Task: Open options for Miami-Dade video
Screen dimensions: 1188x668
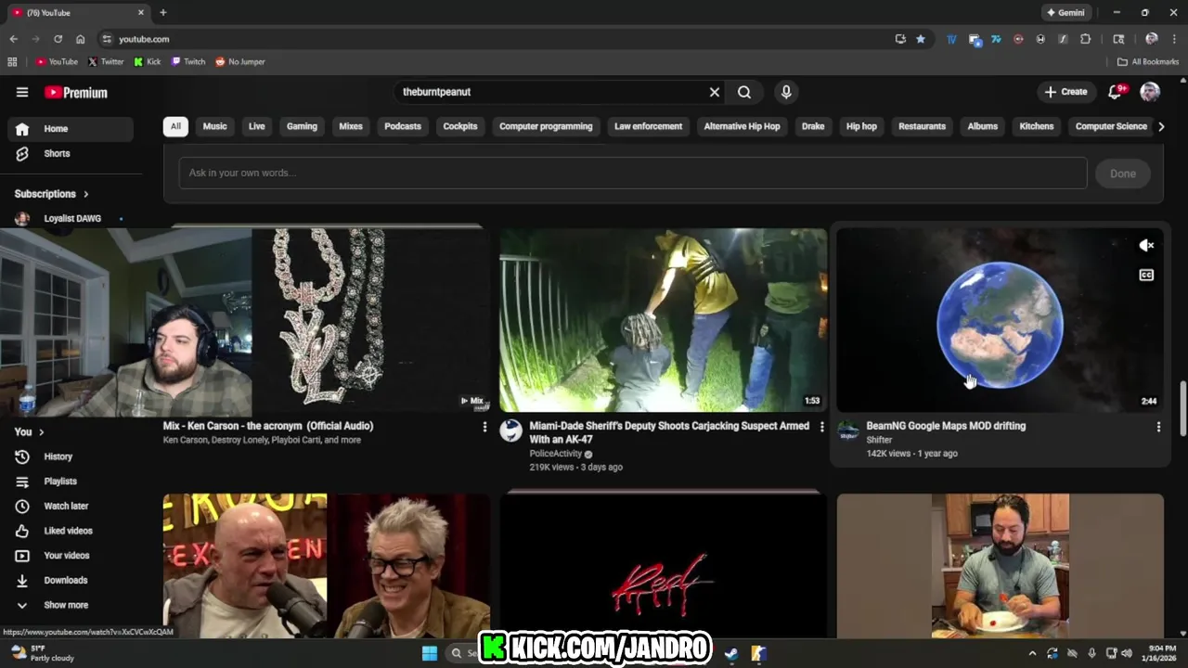Action: (821, 427)
